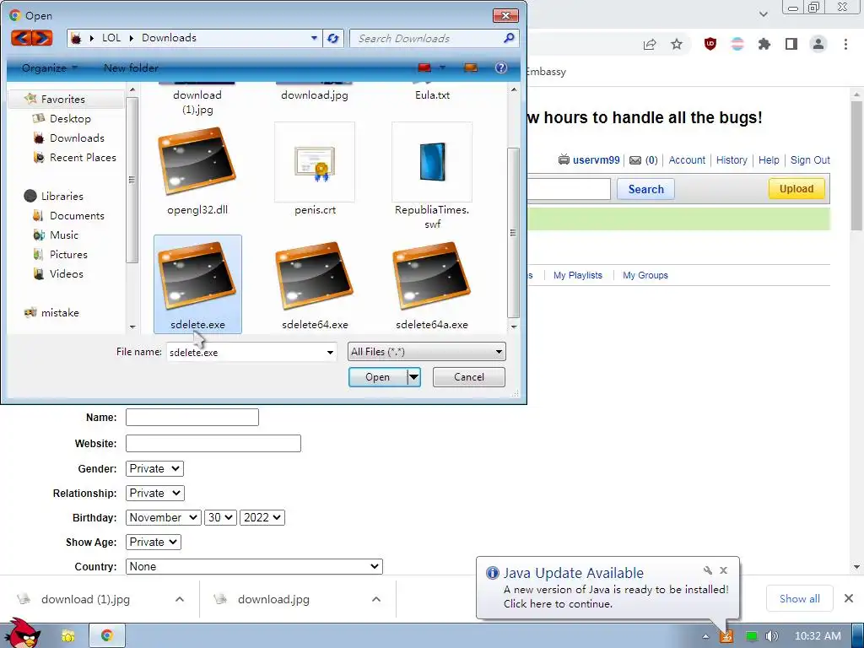Toggle the preview pane icon
The width and height of the screenshot is (864, 648).
click(x=471, y=67)
